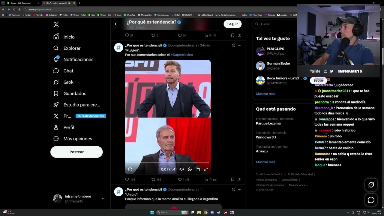The image size is (384, 216).
Task: Open the #Superclasico hashtag link
Action: [x=181, y=55]
